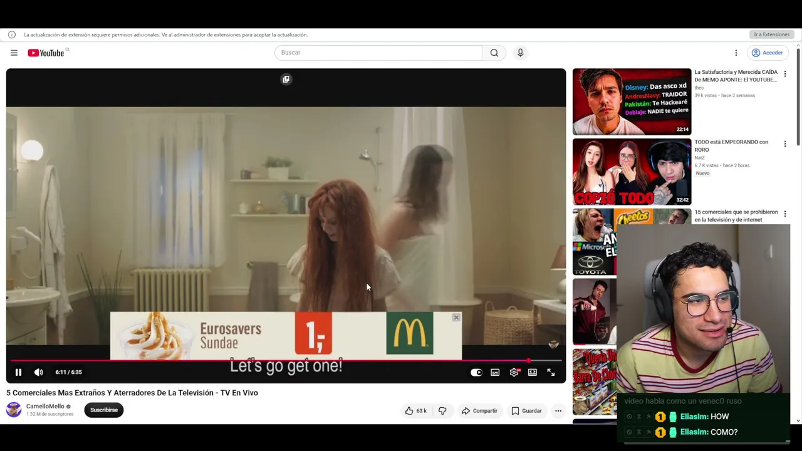Open options for the MEMO APONTE video

[x=785, y=74]
